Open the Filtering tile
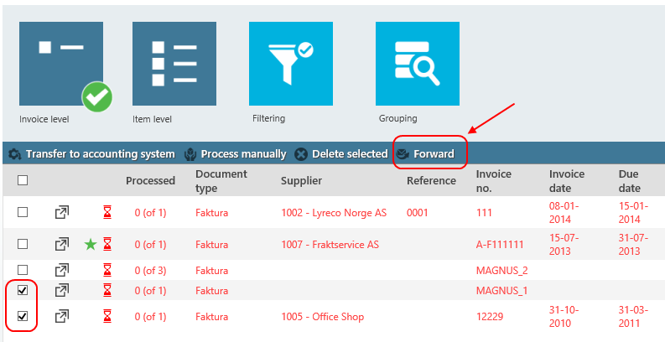The image size is (665, 342). [290, 64]
